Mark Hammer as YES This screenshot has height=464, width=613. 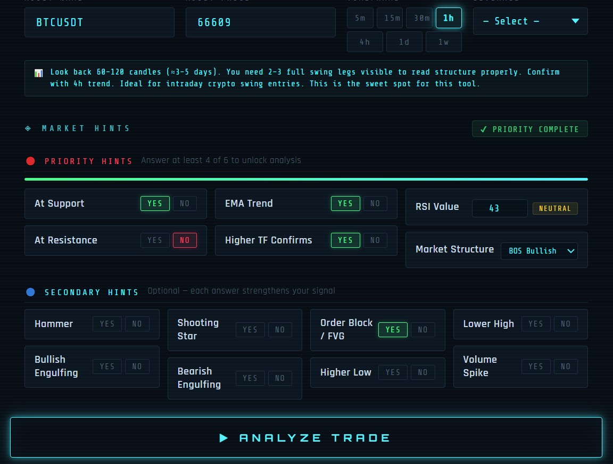click(x=107, y=324)
